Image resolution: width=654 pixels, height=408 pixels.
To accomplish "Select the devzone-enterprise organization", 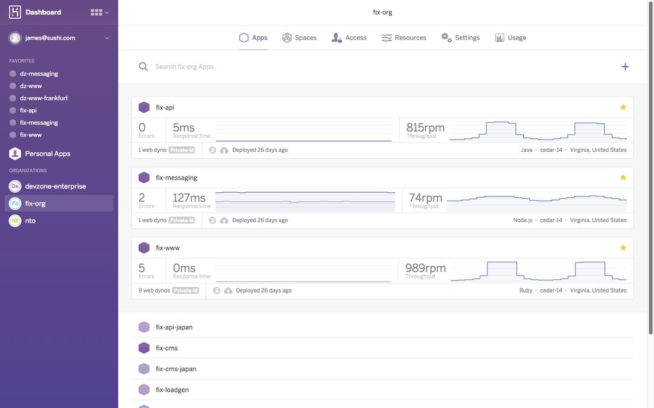I will [x=55, y=186].
